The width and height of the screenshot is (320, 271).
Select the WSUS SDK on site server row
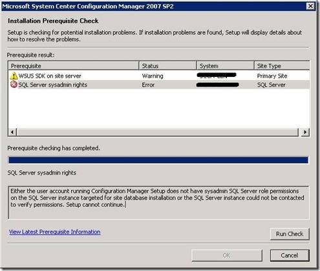[x=159, y=76]
